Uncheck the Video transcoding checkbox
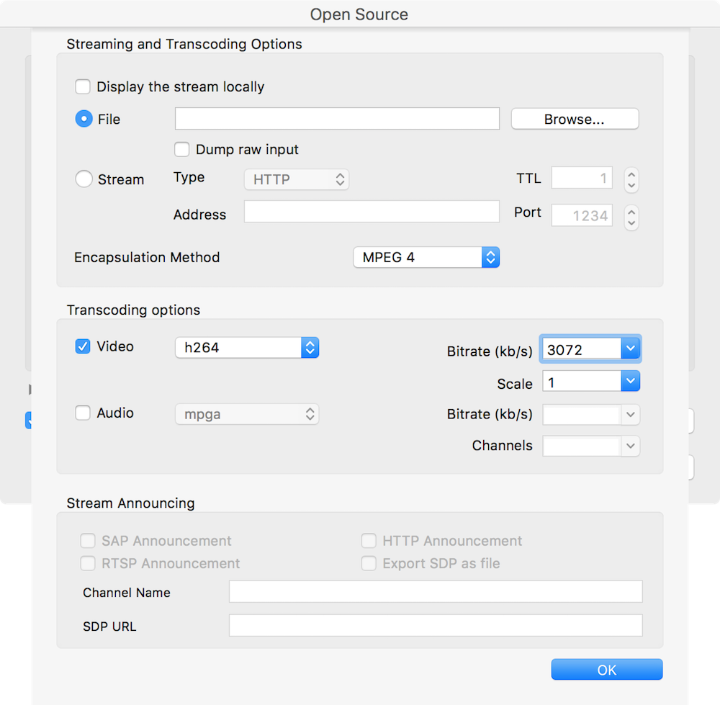The image size is (720, 705). coord(83,346)
